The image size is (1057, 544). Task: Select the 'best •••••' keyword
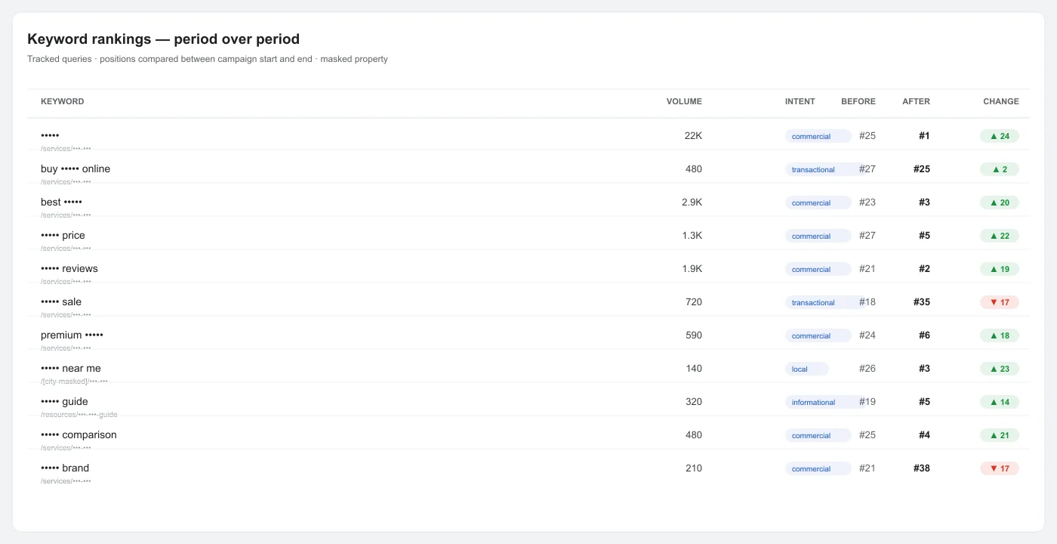click(x=61, y=202)
